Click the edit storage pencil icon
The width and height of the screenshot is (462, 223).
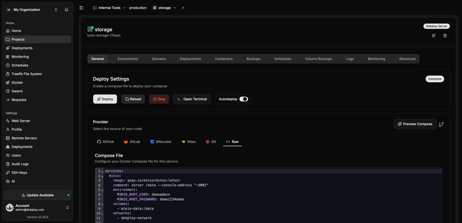point(433,35)
